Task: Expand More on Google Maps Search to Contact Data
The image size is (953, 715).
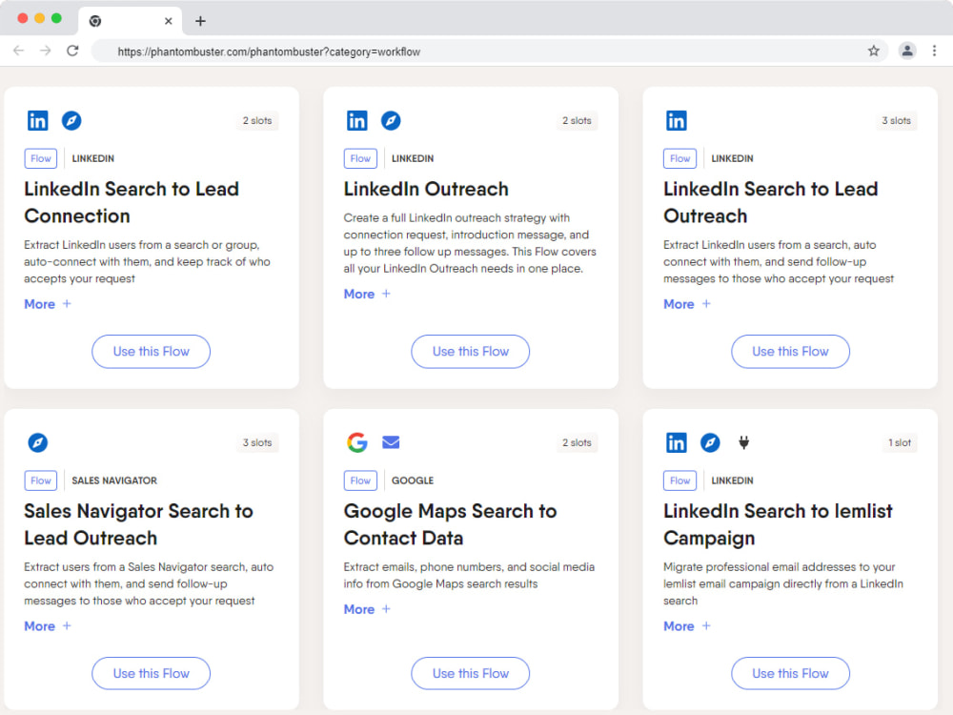Action: [367, 609]
